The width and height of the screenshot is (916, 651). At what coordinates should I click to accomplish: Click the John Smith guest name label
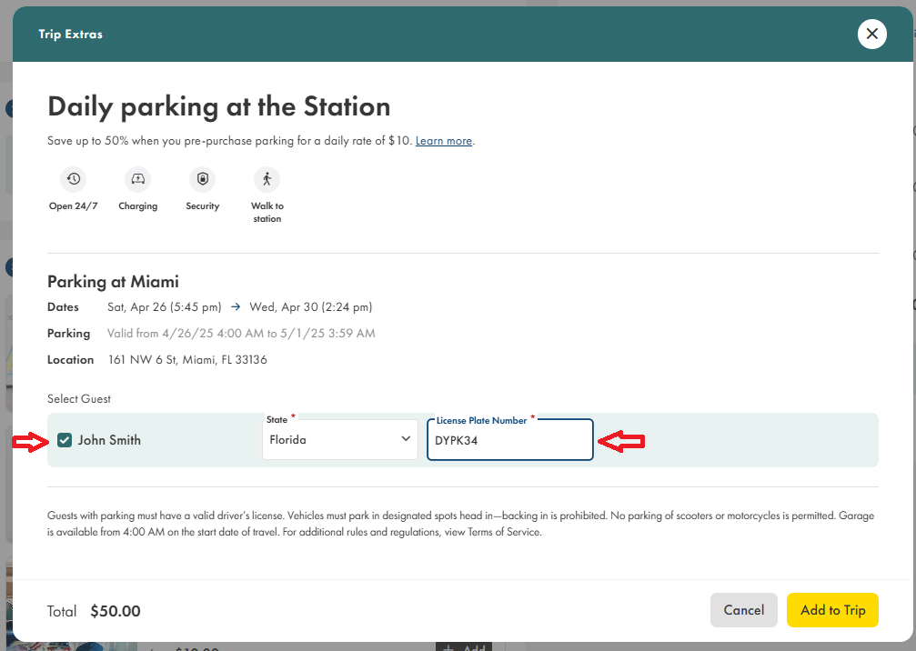(x=109, y=440)
